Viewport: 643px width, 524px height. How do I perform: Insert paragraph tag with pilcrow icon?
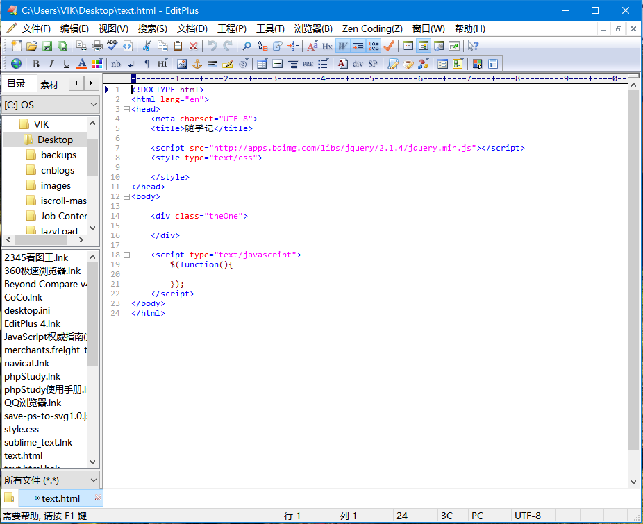pyautogui.click(x=147, y=64)
